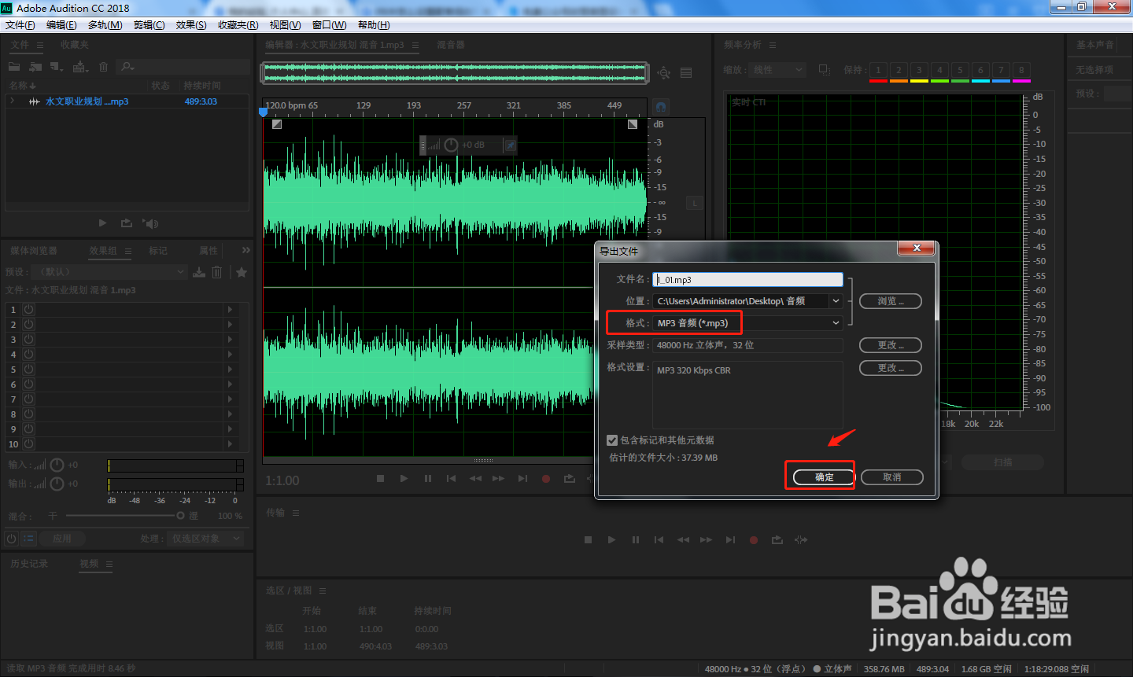
Task: Click the trash icon in Files panel toolbar
Action: (x=103, y=67)
